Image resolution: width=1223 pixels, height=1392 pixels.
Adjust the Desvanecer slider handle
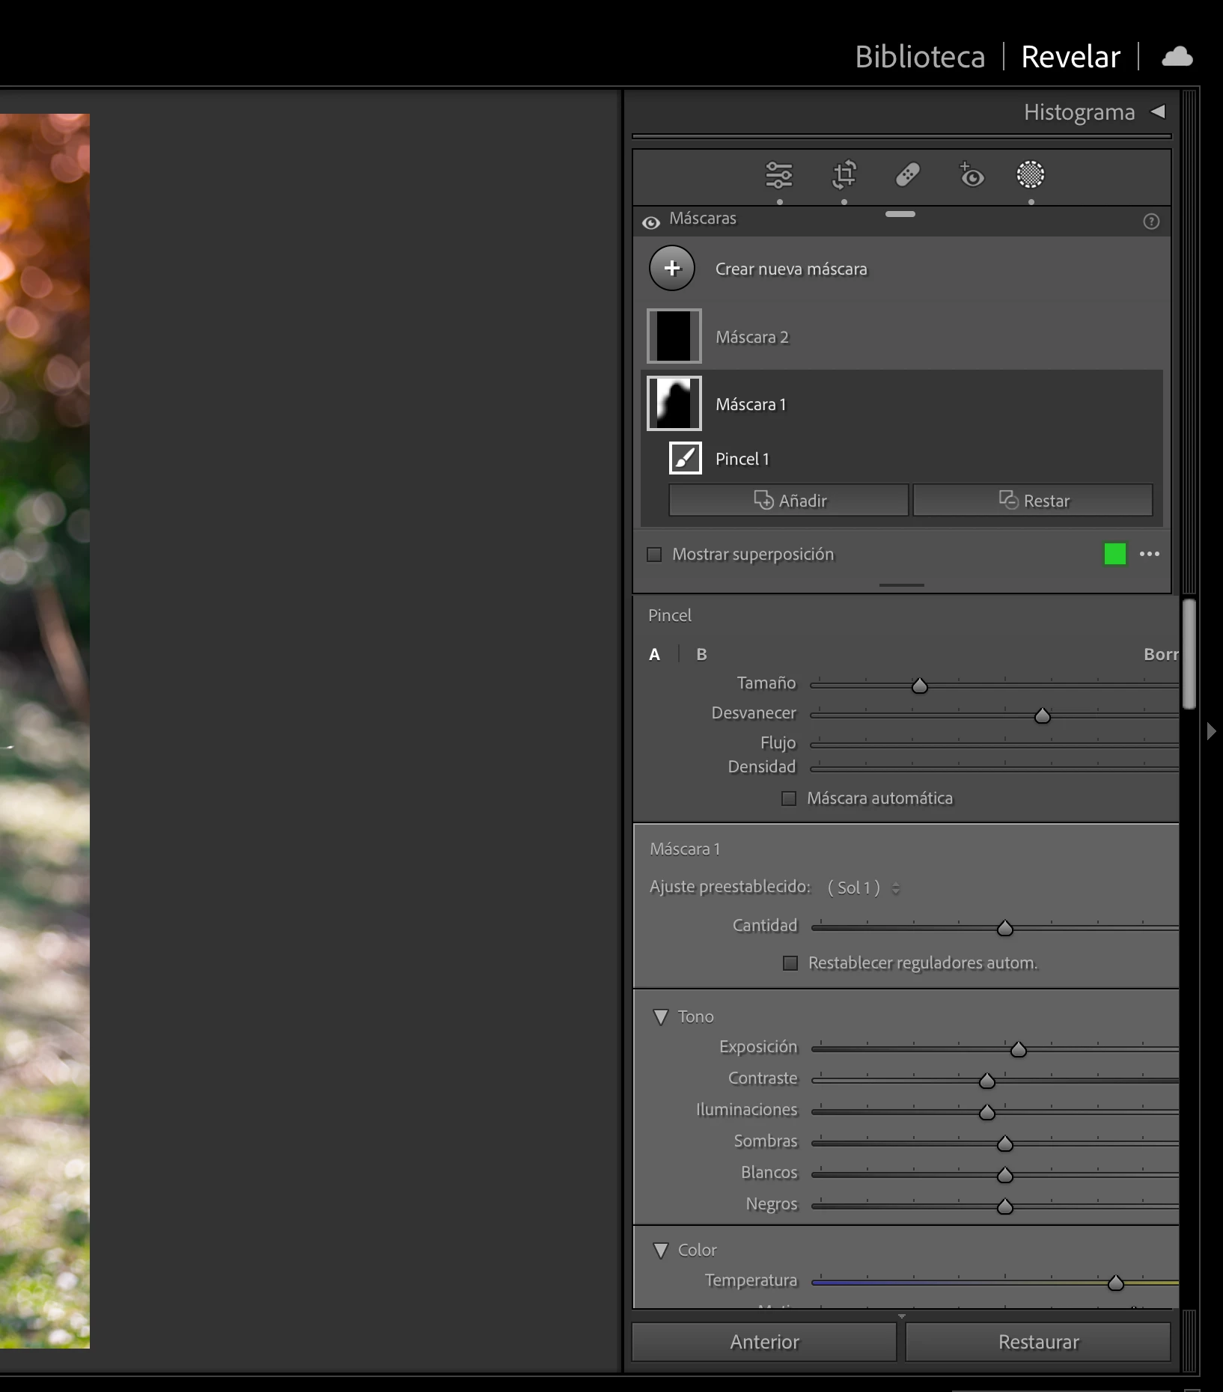1043,716
